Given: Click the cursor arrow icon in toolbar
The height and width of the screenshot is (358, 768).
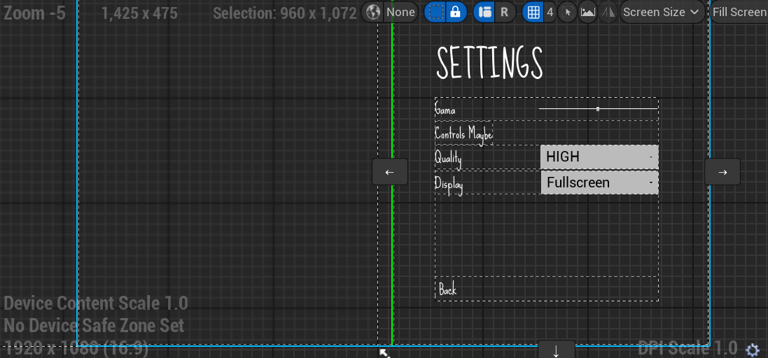Looking at the screenshot, I should coord(568,12).
